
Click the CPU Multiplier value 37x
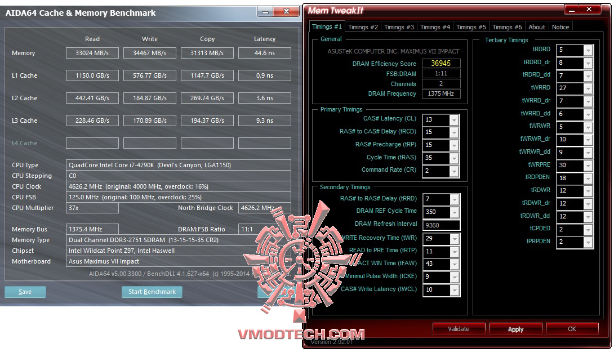pyautogui.click(x=92, y=208)
